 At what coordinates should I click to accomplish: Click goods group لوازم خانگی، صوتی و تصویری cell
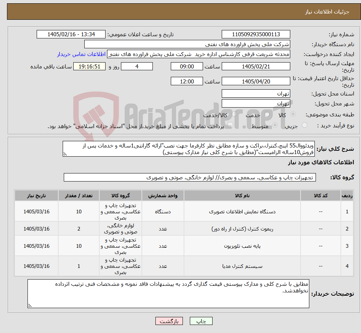pos(121,229)
